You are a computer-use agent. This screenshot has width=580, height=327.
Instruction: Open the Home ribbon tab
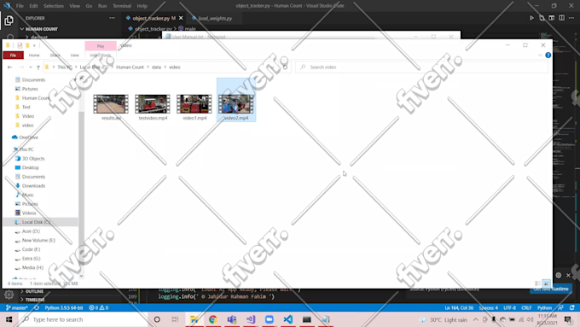(x=34, y=55)
